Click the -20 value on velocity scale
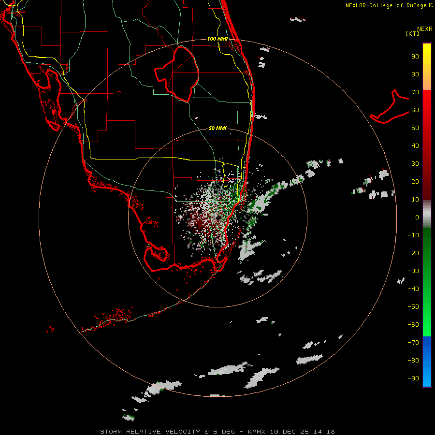 pos(413,253)
